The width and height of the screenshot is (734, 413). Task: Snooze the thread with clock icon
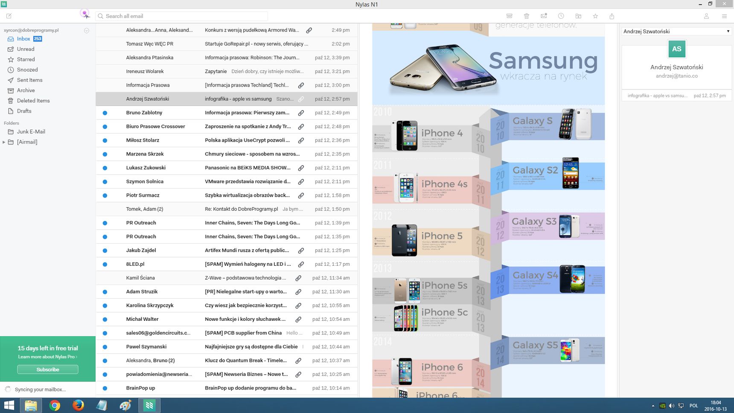[561, 16]
